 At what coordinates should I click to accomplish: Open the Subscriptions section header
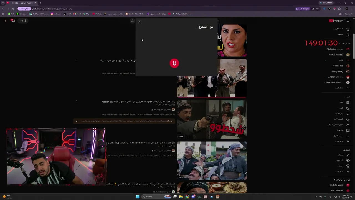(x=344, y=44)
